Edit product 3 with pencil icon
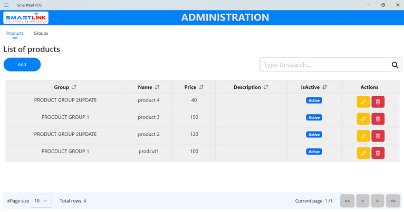404x212 pixels. click(x=363, y=119)
